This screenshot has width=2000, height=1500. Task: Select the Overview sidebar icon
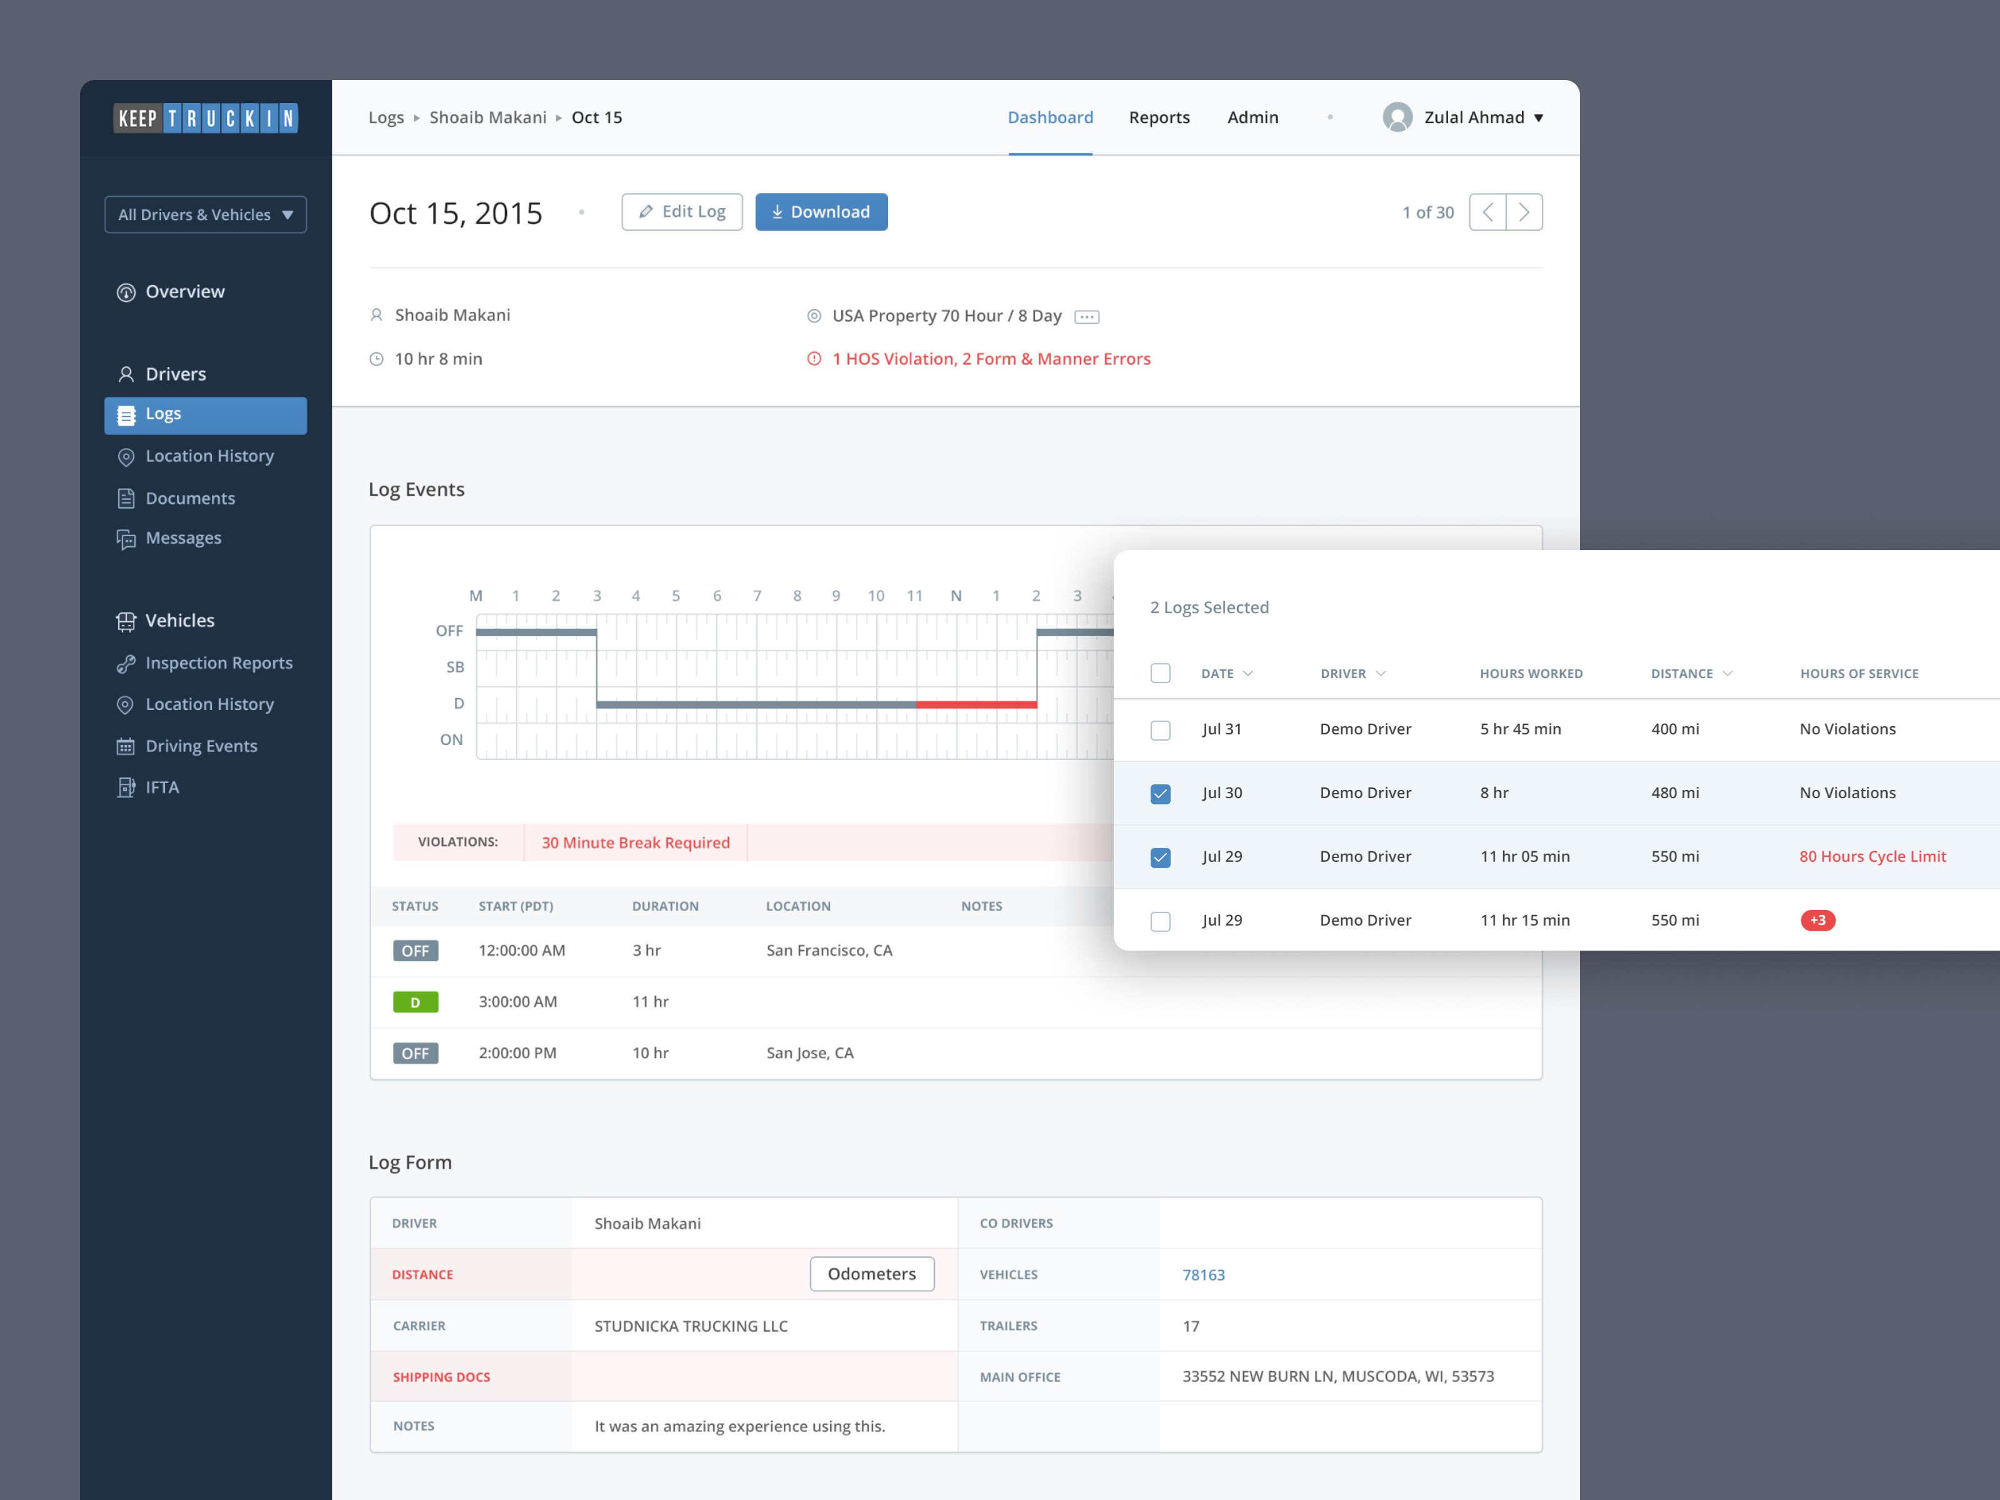126,291
